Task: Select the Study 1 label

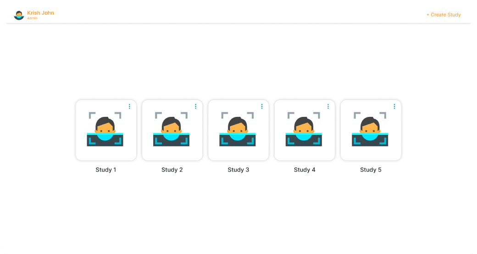Action: tap(106, 170)
